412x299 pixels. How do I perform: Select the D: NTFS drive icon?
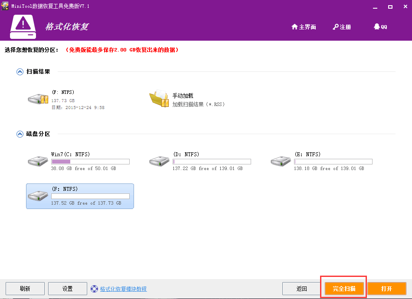click(x=160, y=161)
